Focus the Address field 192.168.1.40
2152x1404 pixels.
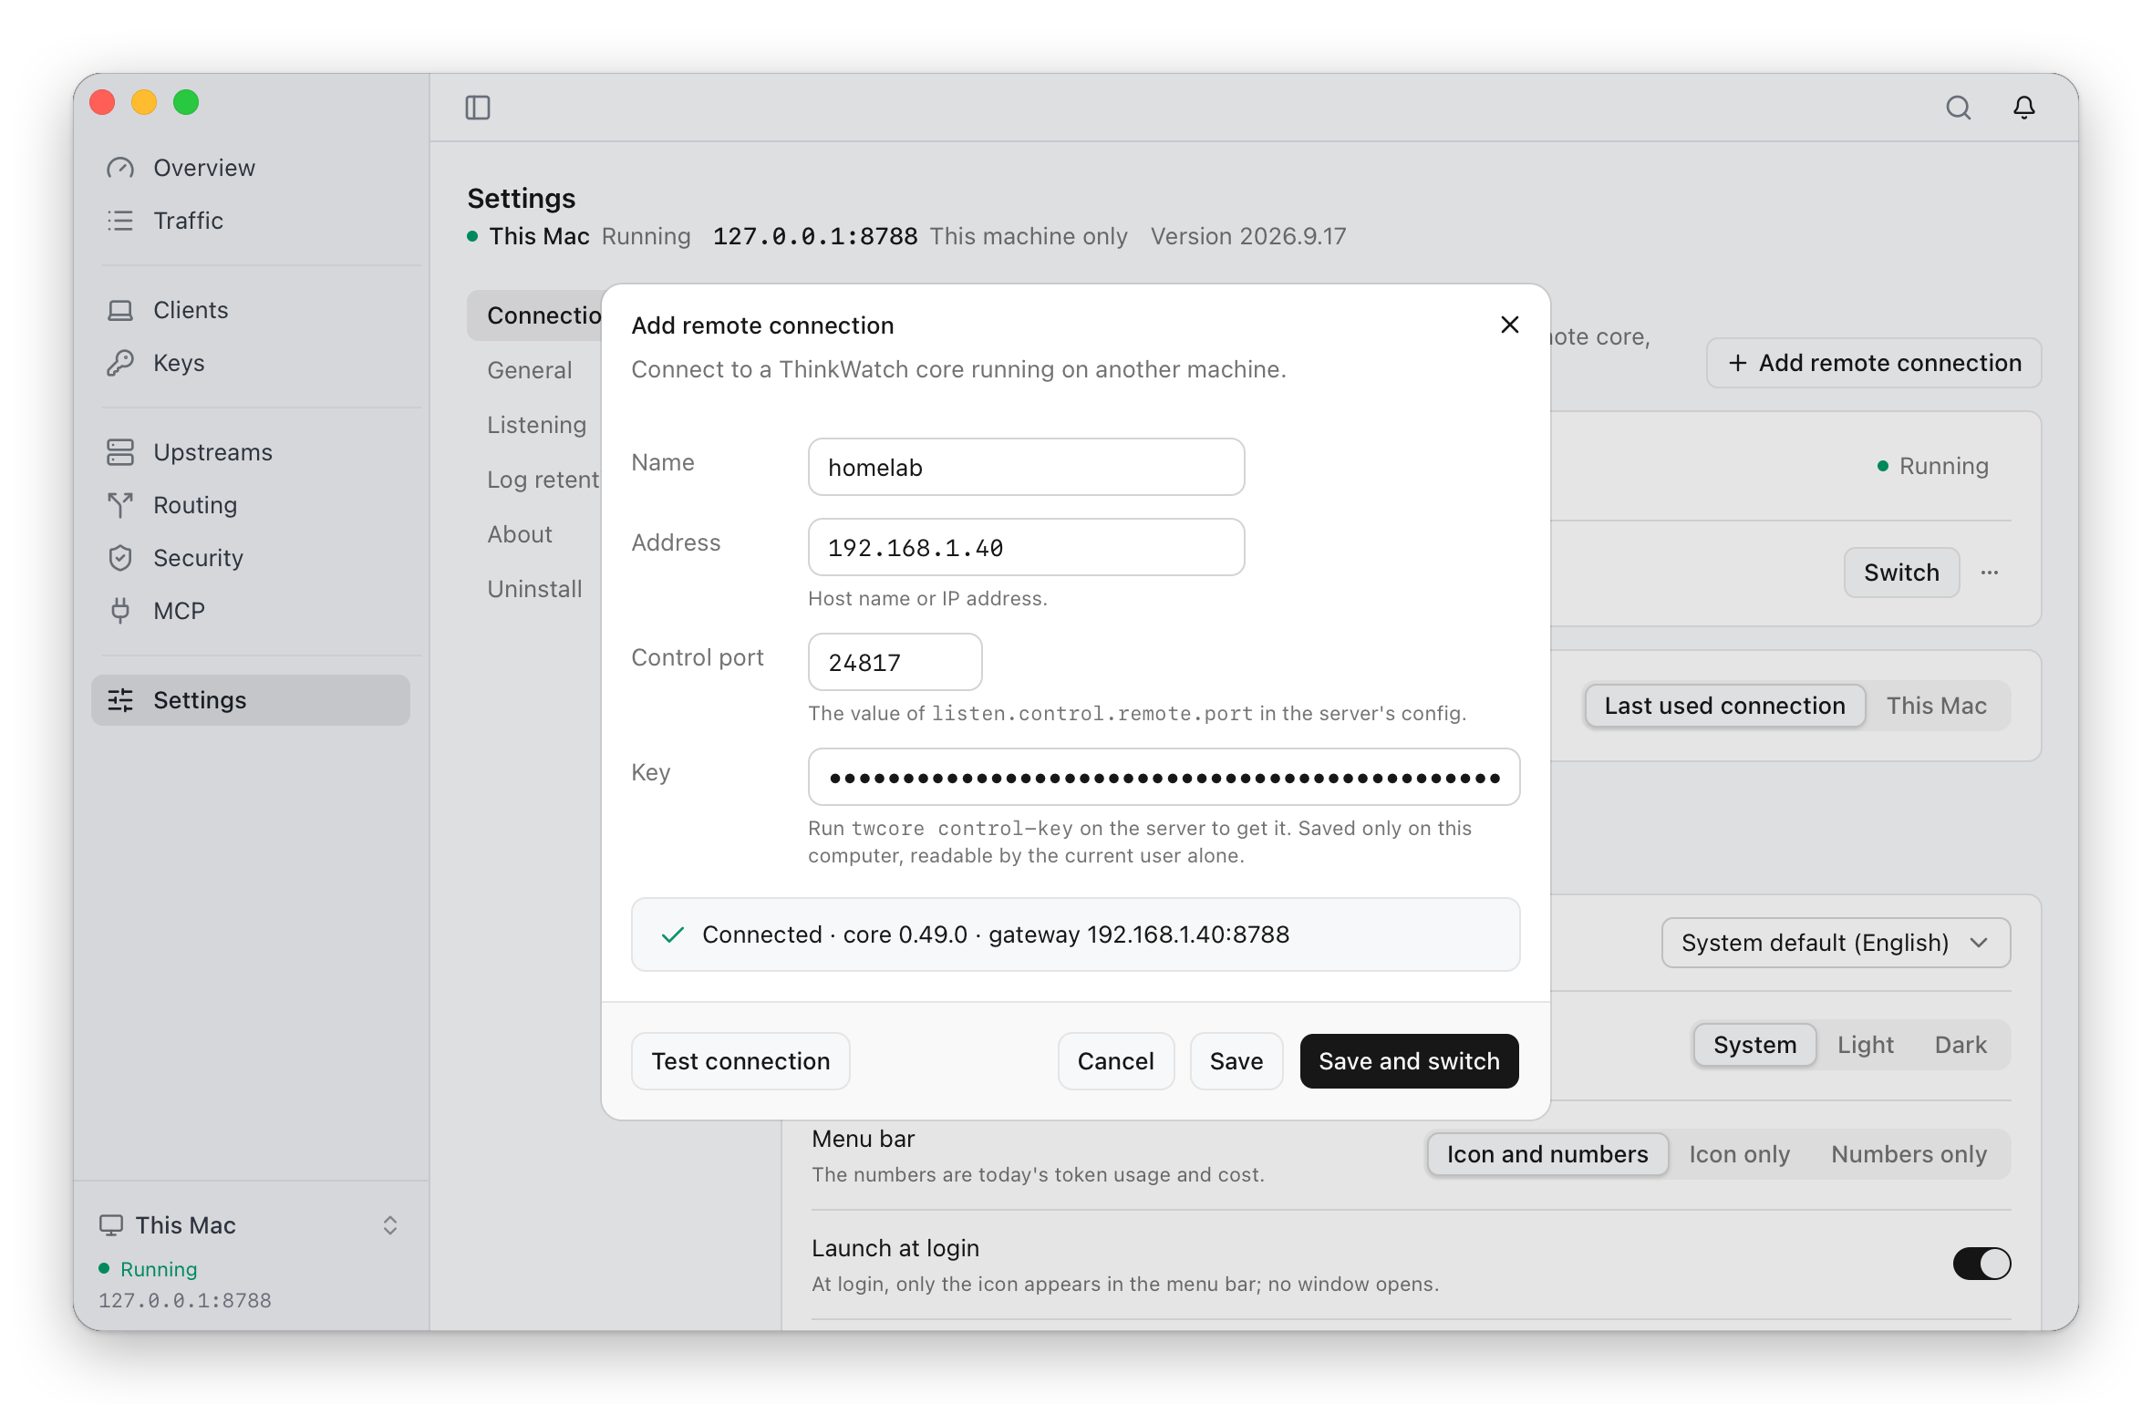click(1026, 547)
